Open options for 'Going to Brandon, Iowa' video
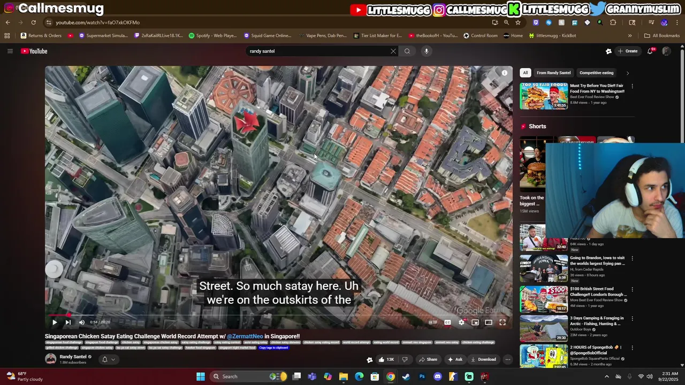The width and height of the screenshot is (685, 385). coord(632,258)
